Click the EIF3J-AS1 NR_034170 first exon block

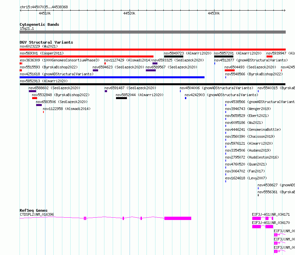[x=257, y=227]
